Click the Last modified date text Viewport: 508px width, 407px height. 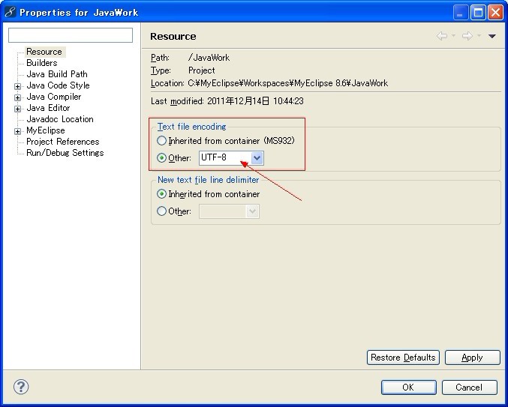pyautogui.click(x=255, y=101)
